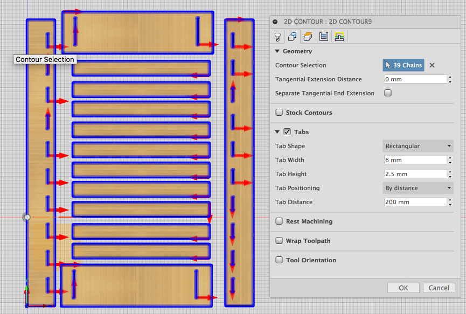Viewport: 466px width, 314px height.
Task: Open the Tab Positioning dropdown
Action: pyautogui.click(x=418, y=188)
